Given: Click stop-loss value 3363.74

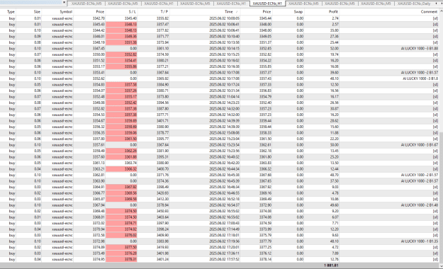Looking at the screenshot, I should (131, 163).
